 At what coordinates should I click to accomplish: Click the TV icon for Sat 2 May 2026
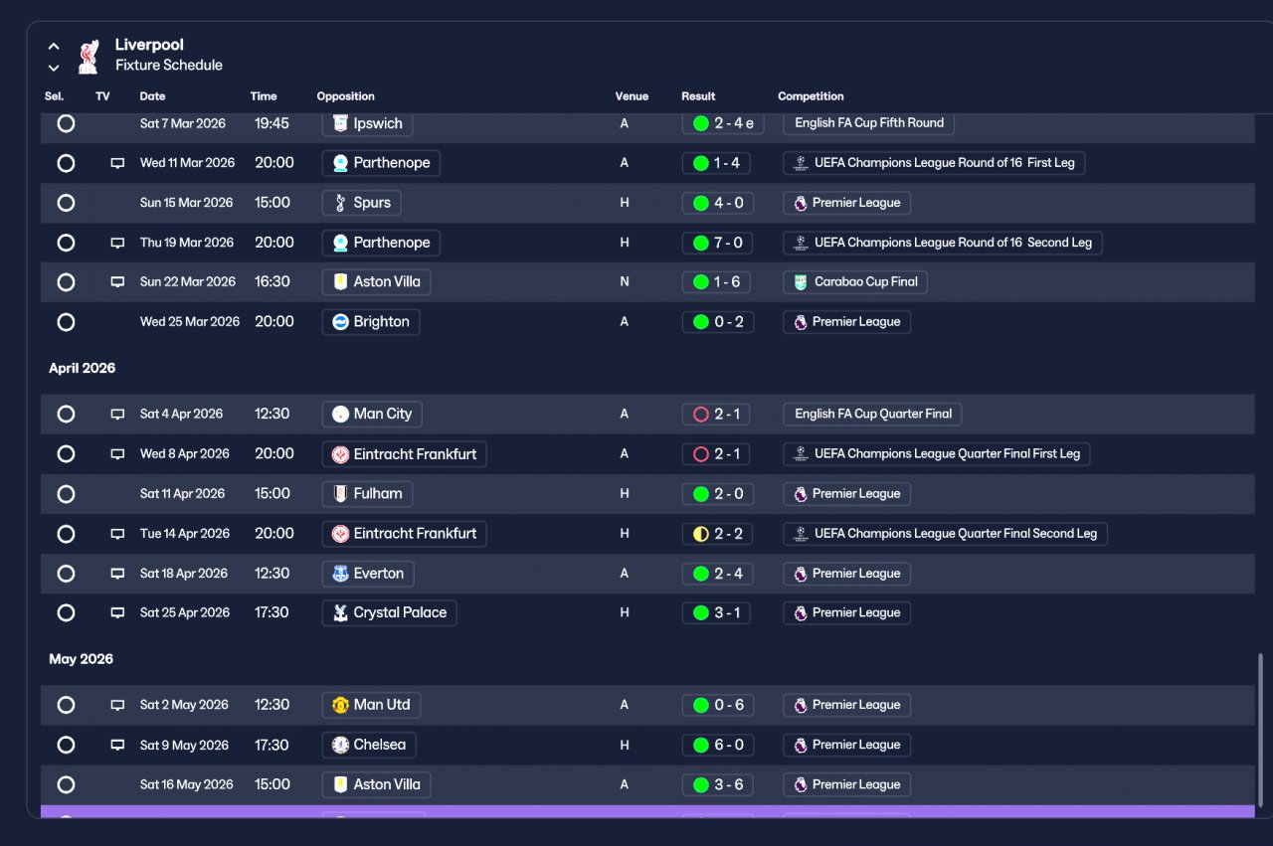click(117, 705)
